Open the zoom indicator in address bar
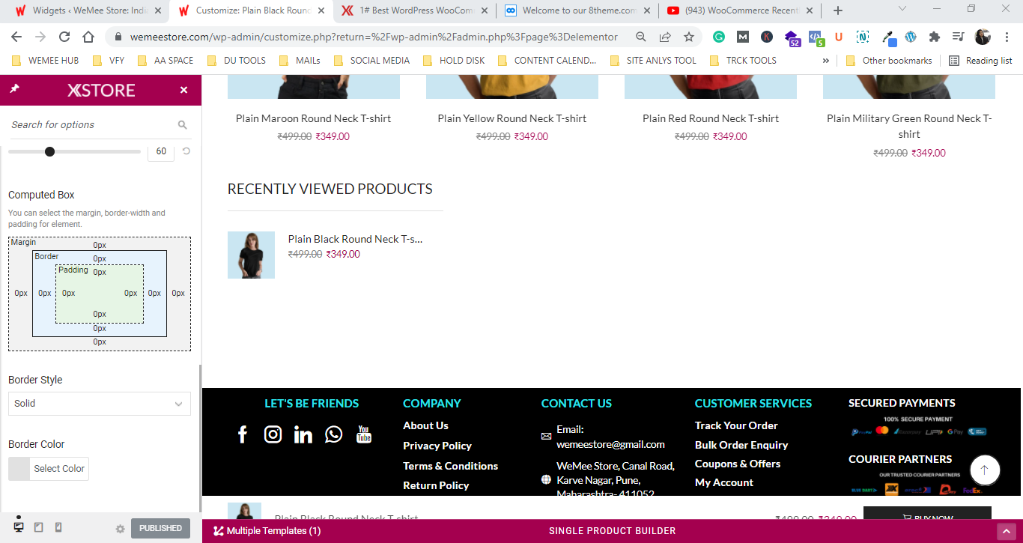Viewport: 1023px width, 543px height. click(641, 37)
